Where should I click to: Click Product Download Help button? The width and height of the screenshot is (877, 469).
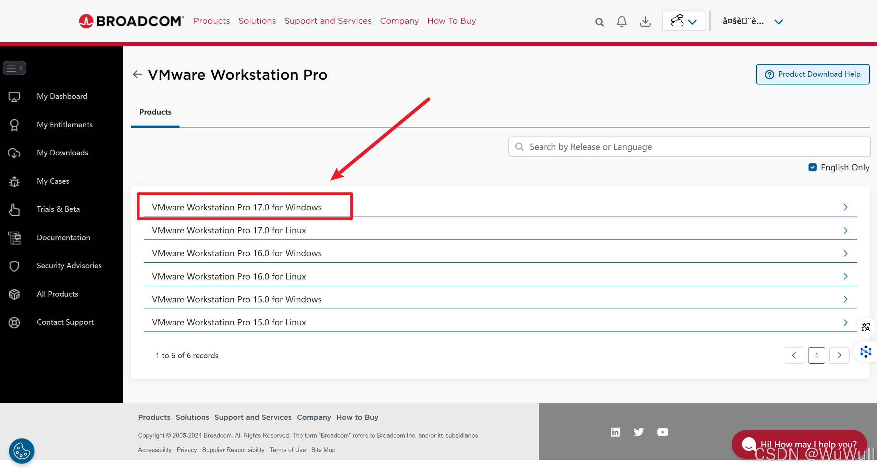click(813, 74)
